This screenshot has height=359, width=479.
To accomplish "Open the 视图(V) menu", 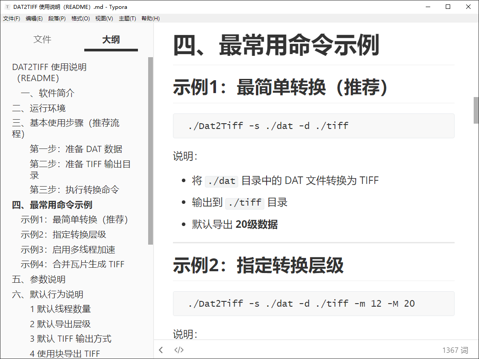I will click(x=104, y=18).
